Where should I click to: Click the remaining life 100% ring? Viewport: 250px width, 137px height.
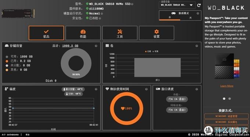126,109
